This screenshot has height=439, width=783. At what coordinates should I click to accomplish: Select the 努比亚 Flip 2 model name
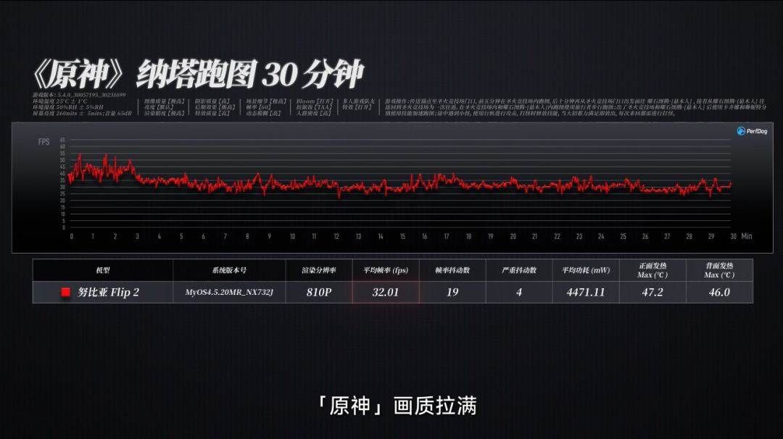(x=108, y=293)
